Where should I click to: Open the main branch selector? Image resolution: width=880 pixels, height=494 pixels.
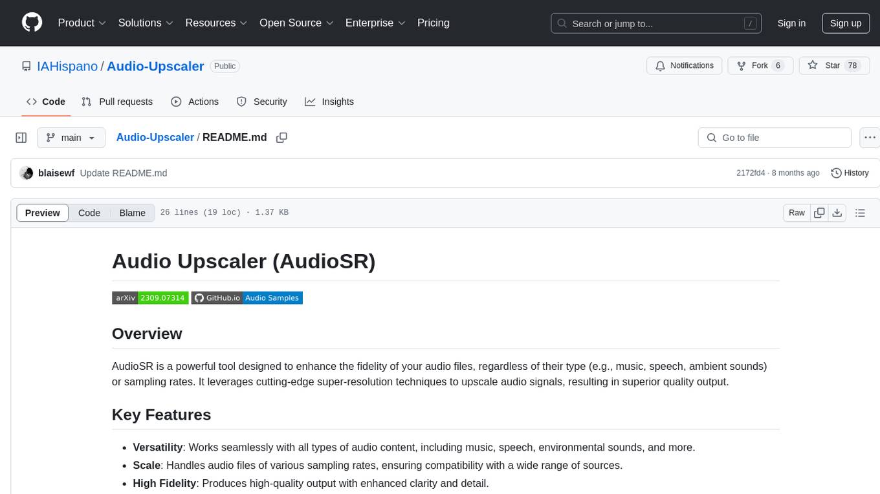point(71,138)
